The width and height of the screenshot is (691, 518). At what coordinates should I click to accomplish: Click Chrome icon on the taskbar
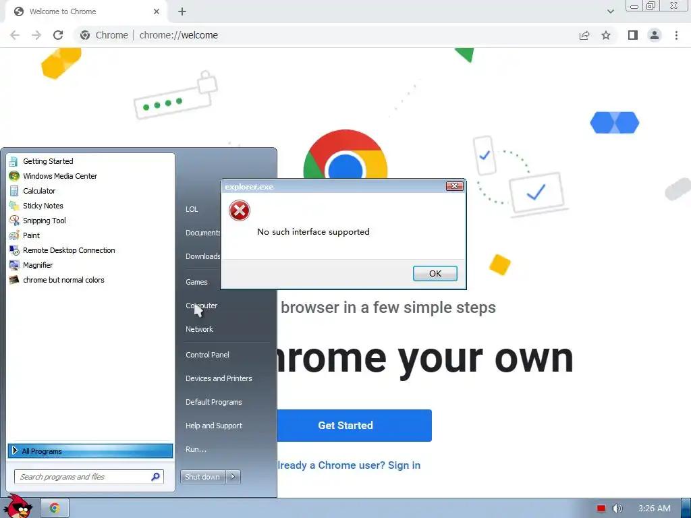click(x=54, y=508)
